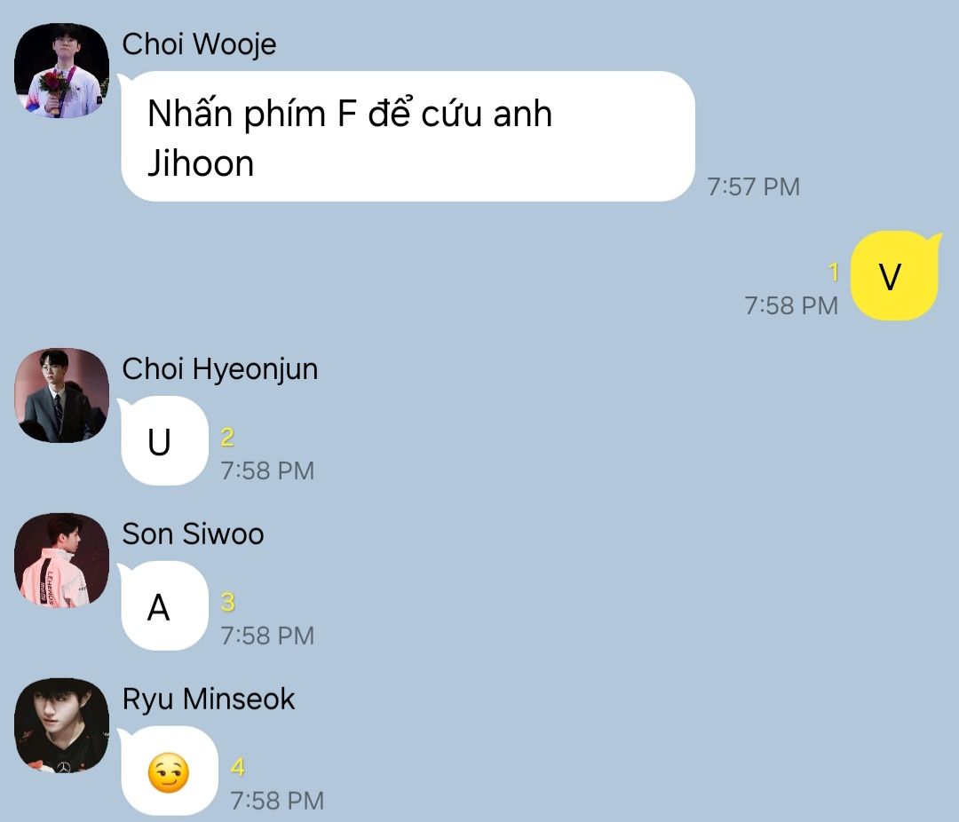
Task: Tap the name Son Siwoo
Action: click(x=194, y=534)
